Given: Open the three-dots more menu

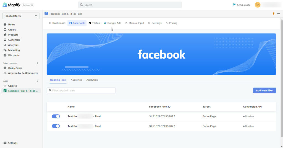Looking at the screenshot, I should coord(279,14).
